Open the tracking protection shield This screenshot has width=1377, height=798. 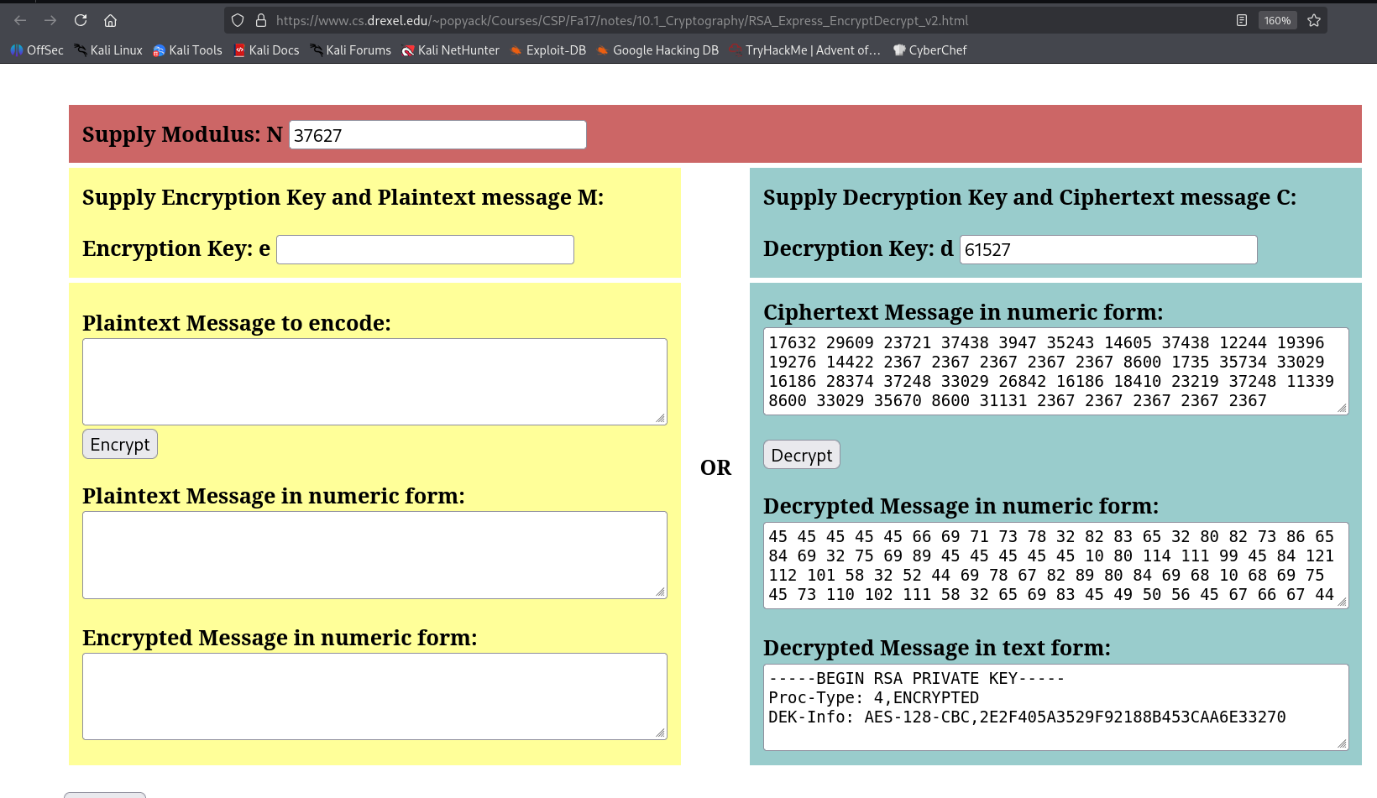[237, 20]
